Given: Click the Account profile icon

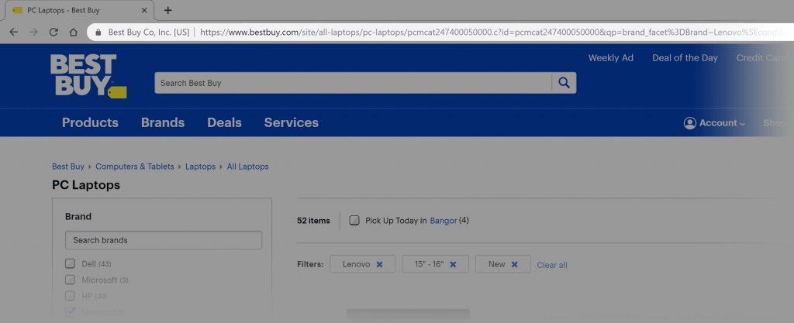Looking at the screenshot, I should click(x=689, y=123).
